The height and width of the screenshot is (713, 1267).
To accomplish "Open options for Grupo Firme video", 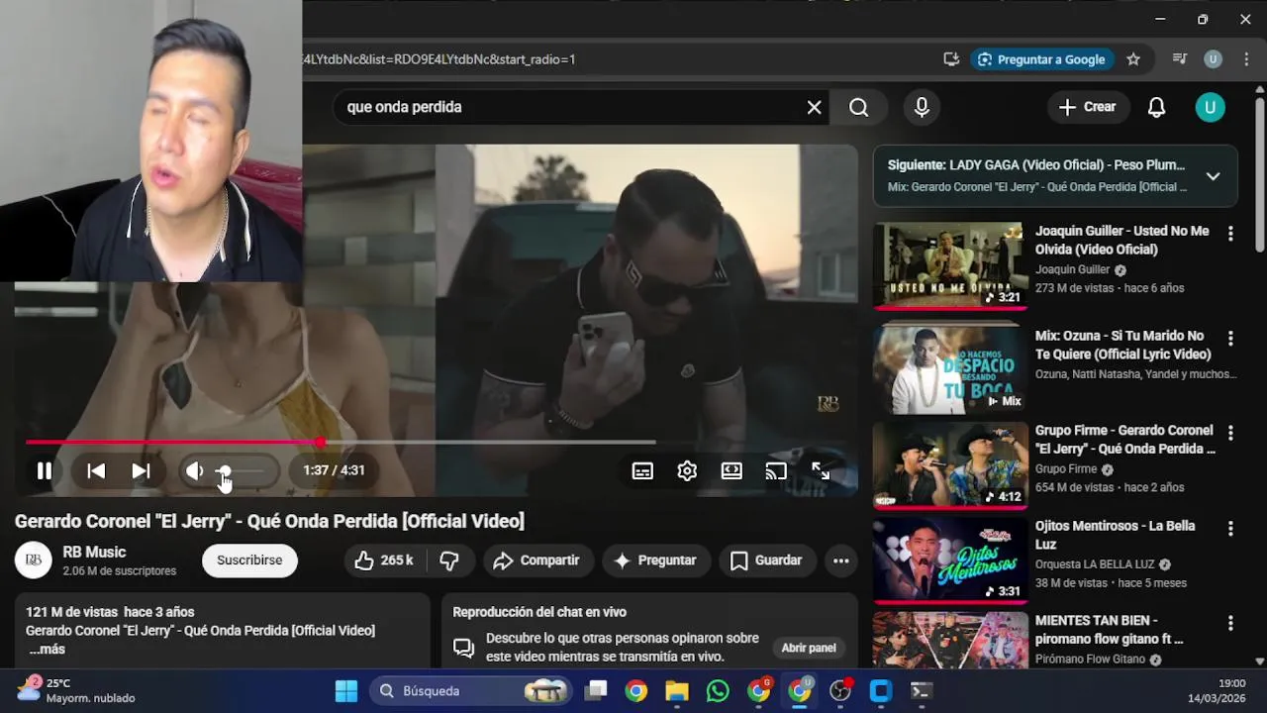I will [1230, 434].
